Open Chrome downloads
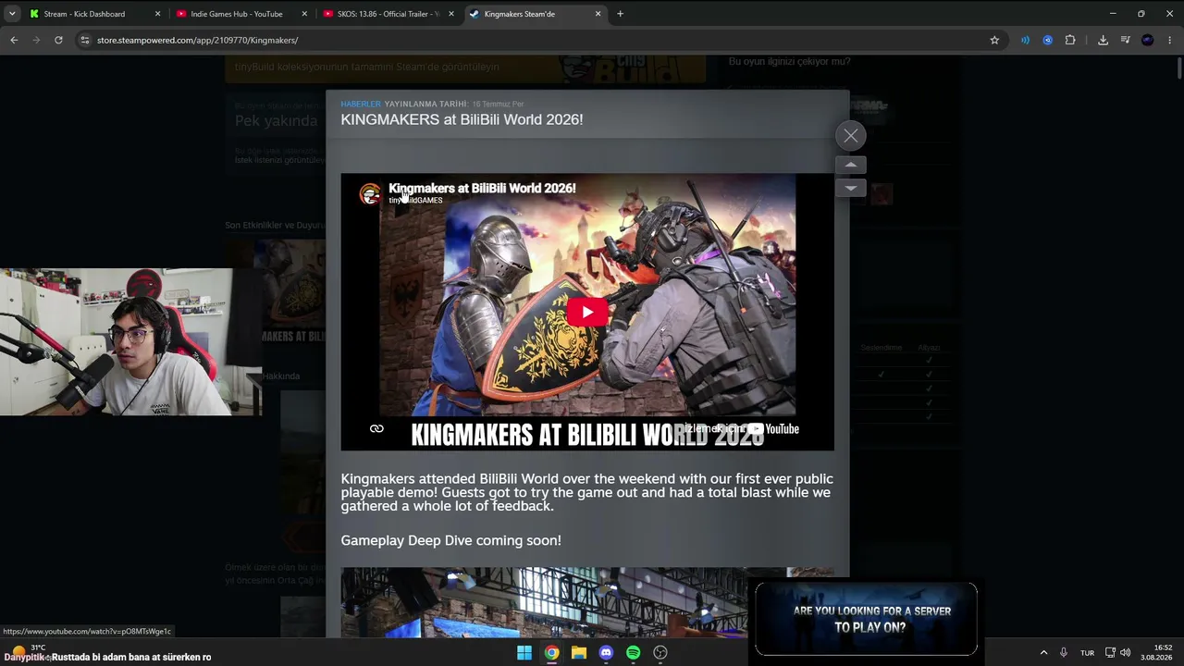1184x666 pixels. tap(1103, 40)
